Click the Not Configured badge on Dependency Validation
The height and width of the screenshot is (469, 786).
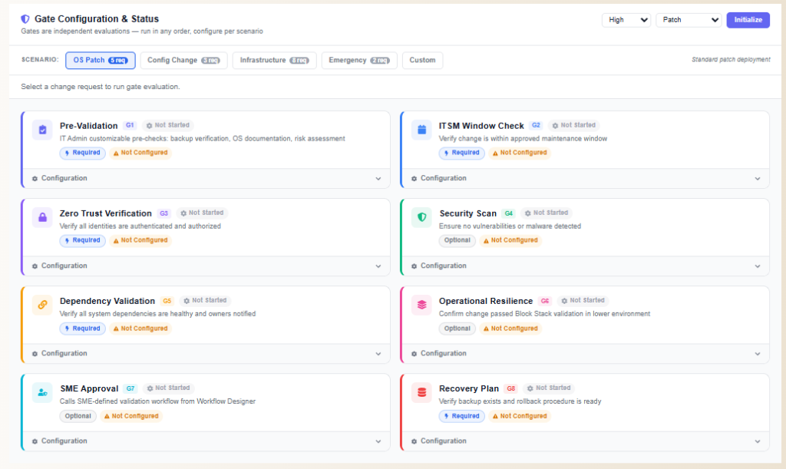point(140,329)
